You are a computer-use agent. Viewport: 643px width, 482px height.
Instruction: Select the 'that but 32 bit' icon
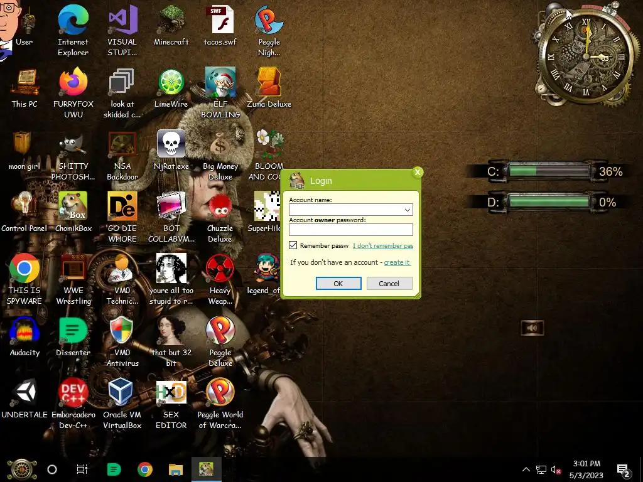coord(171,341)
